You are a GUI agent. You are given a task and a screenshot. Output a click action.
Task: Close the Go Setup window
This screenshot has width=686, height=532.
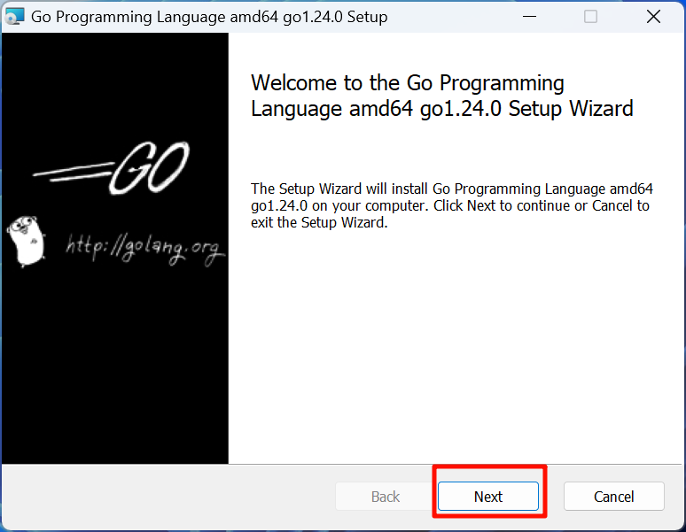click(x=653, y=17)
